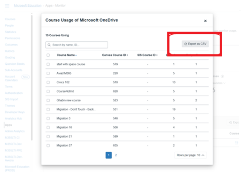Check the Ghabin new course checkbox
The image size is (241, 172).
click(48, 100)
